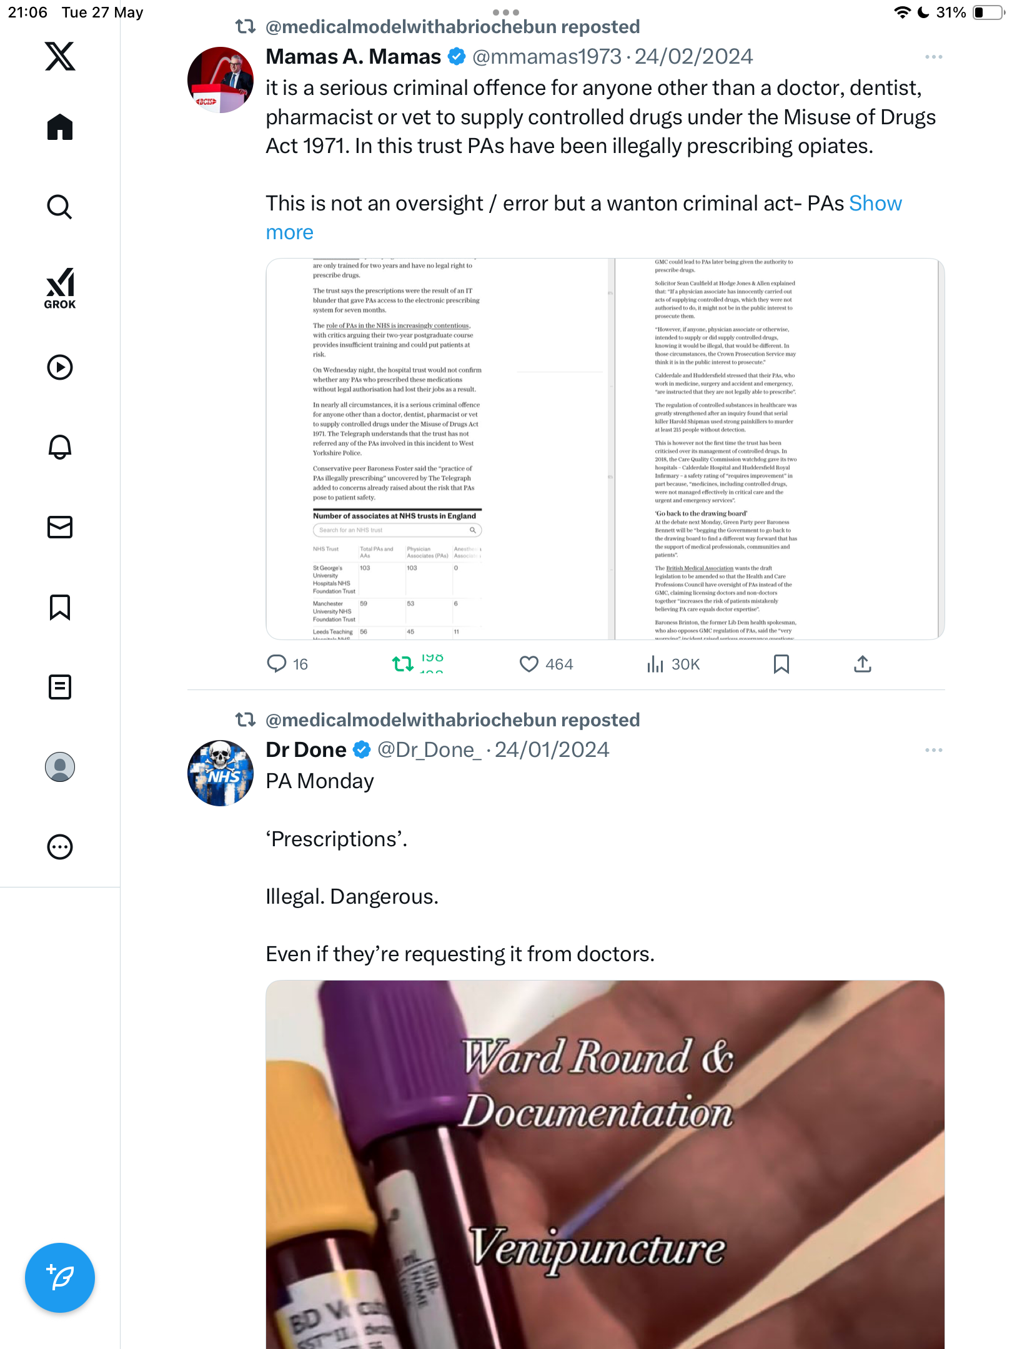Open the Home feed icon
The width and height of the screenshot is (1012, 1349).
point(60,127)
